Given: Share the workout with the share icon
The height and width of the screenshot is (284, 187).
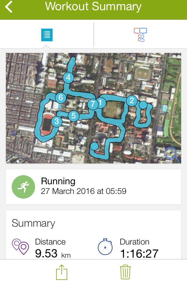Looking at the screenshot, I should coord(62,272).
